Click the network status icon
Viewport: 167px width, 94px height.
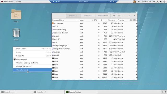click(157, 2)
